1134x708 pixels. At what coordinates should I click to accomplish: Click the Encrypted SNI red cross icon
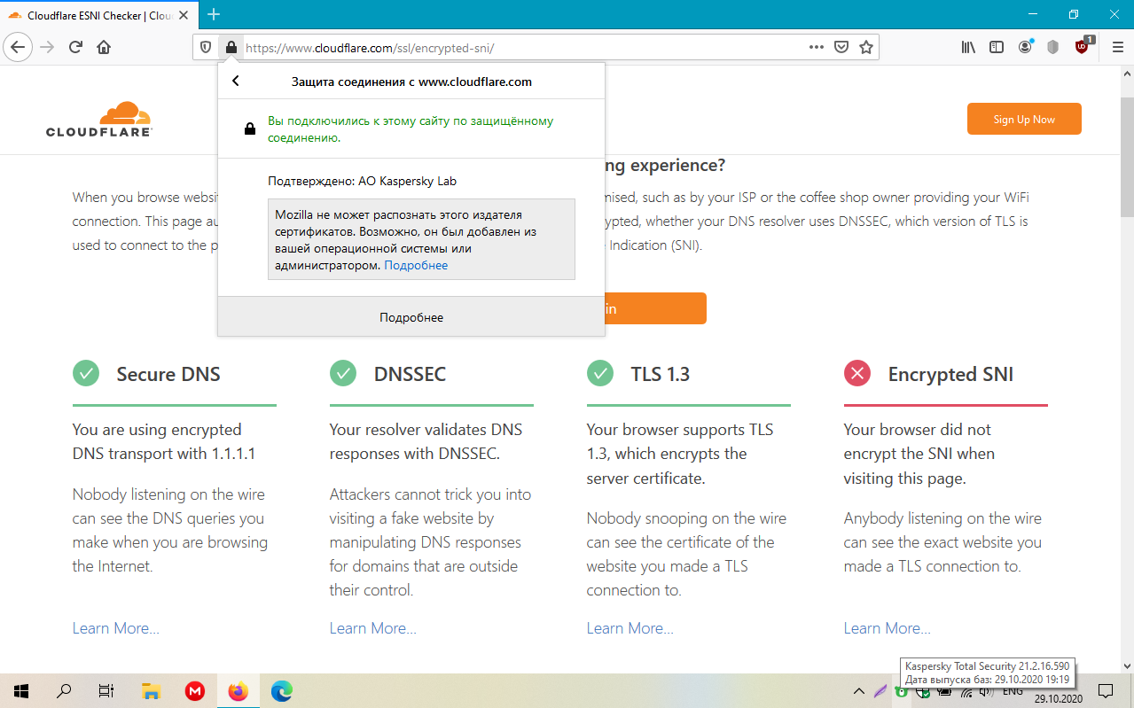857,373
